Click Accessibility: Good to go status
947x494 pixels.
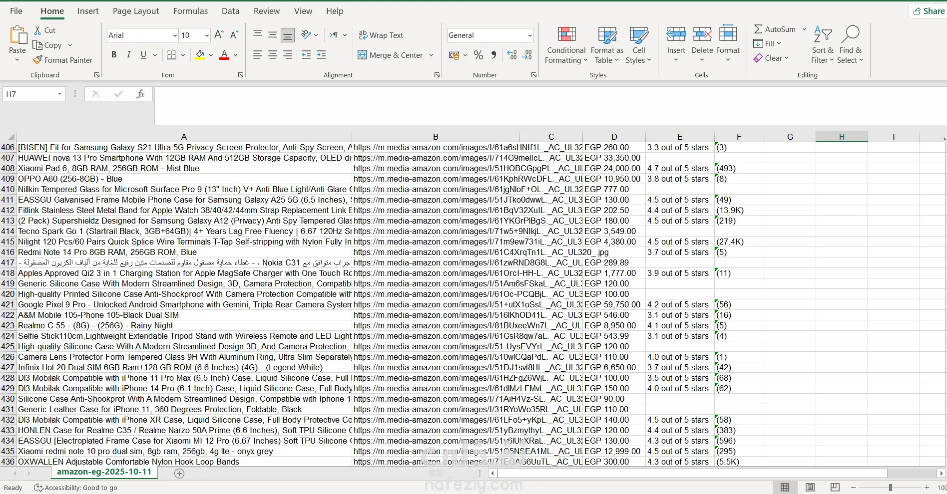pyautogui.click(x=75, y=488)
